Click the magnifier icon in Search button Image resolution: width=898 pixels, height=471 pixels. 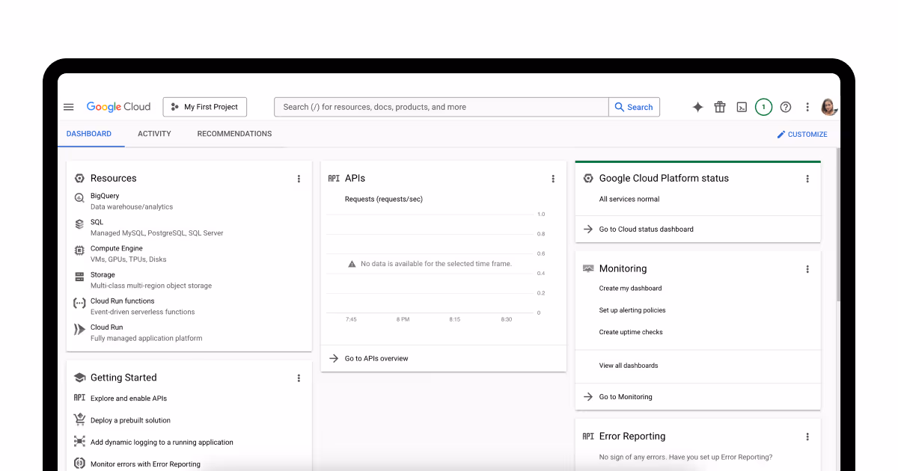tap(620, 107)
